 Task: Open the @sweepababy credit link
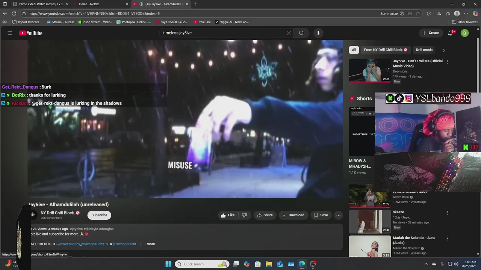pos(69,244)
